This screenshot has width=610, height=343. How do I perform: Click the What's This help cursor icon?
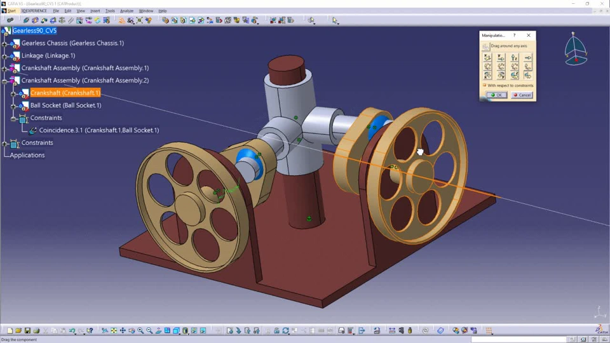coord(90,330)
